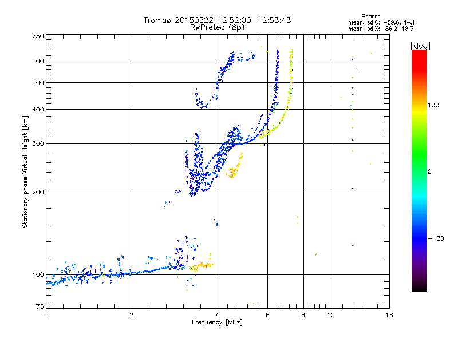This screenshot has width=458, height=343.
Task: Click the y-axis tick label '300'
Action: click(x=38, y=144)
